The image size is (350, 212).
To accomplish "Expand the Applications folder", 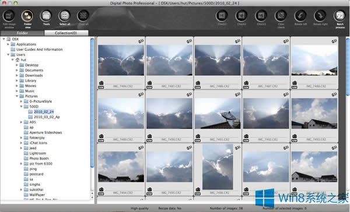I will pos(8,44).
